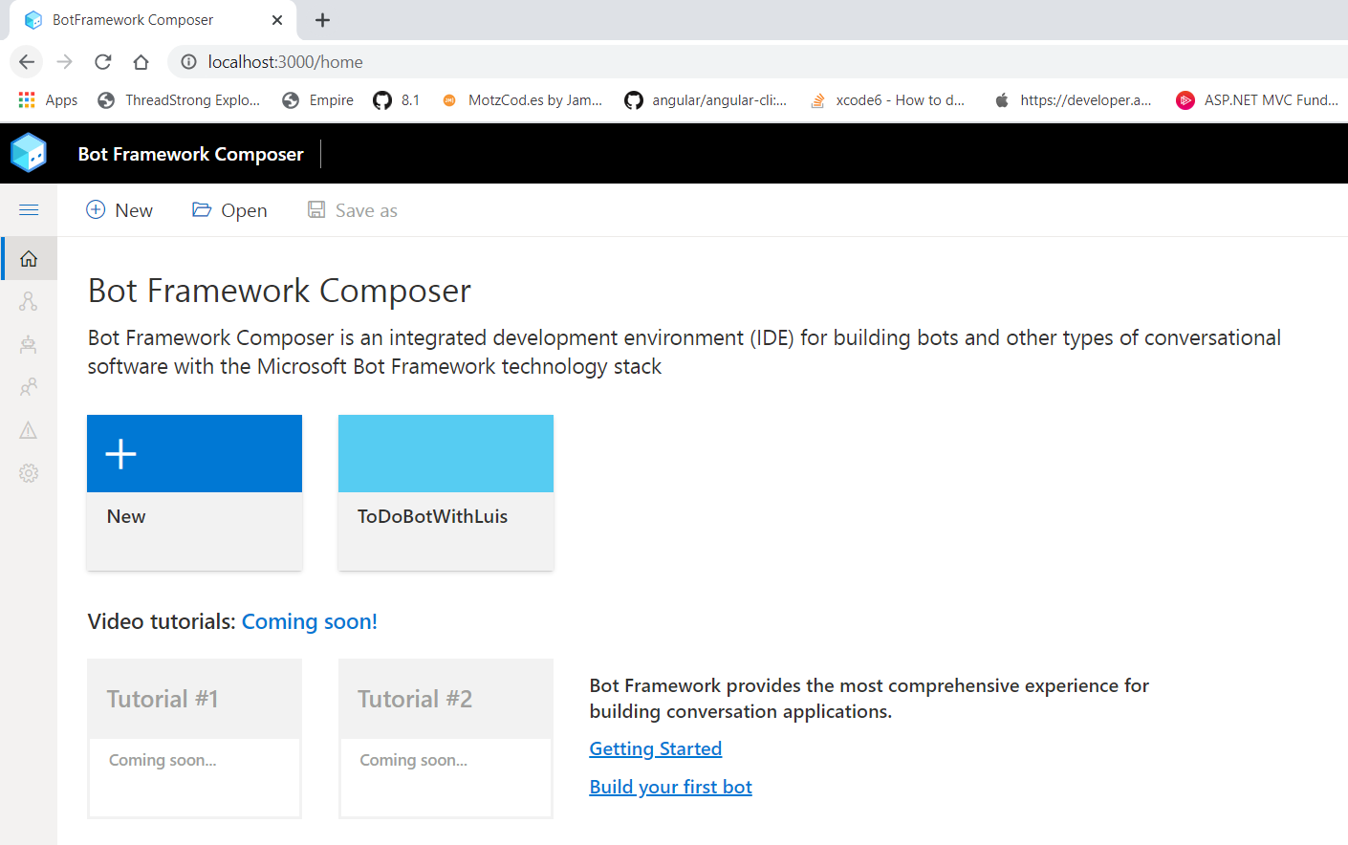The image size is (1348, 845).
Task: Click the Coming soon! link
Action: pyautogui.click(x=310, y=621)
